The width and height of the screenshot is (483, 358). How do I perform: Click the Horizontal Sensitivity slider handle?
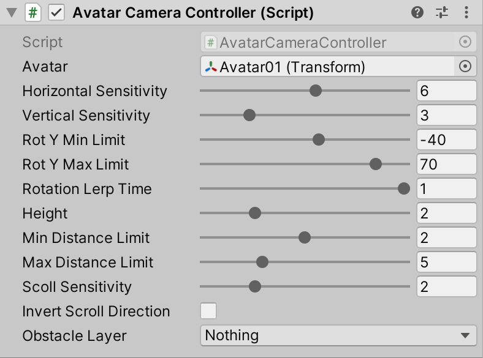tap(316, 91)
